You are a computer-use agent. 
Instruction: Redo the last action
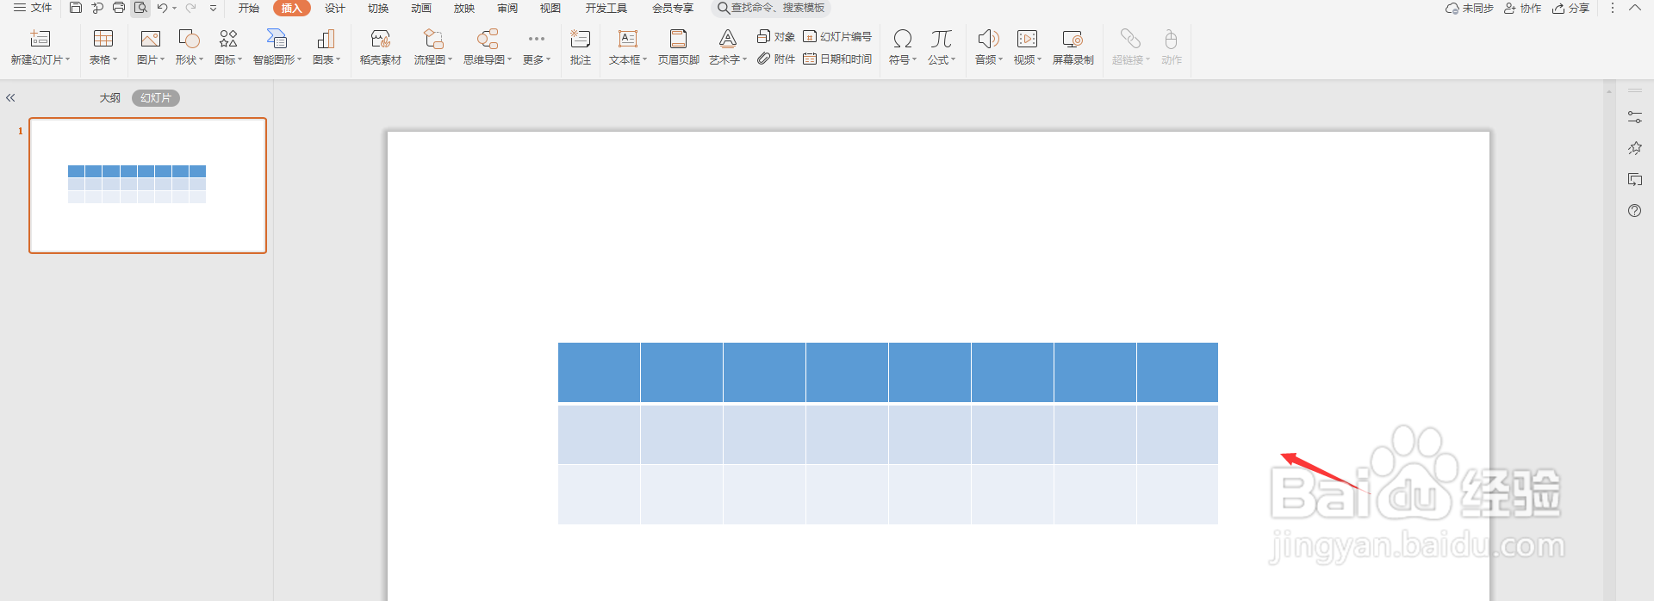pos(190,8)
